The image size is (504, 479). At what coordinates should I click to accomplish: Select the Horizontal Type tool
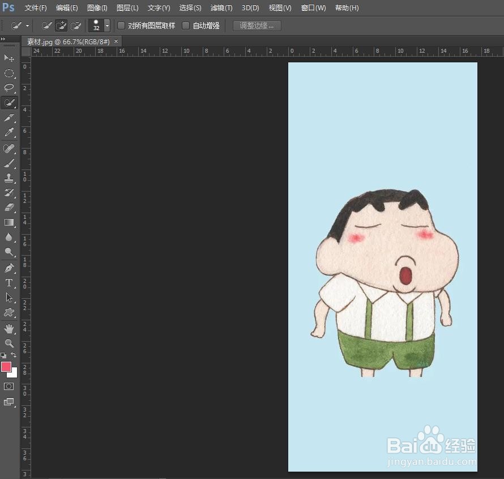point(9,283)
